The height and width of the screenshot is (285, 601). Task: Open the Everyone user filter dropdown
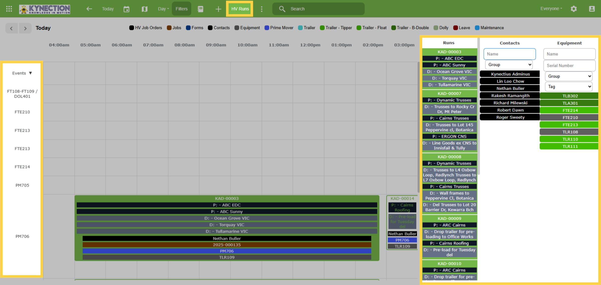pyautogui.click(x=551, y=9)
